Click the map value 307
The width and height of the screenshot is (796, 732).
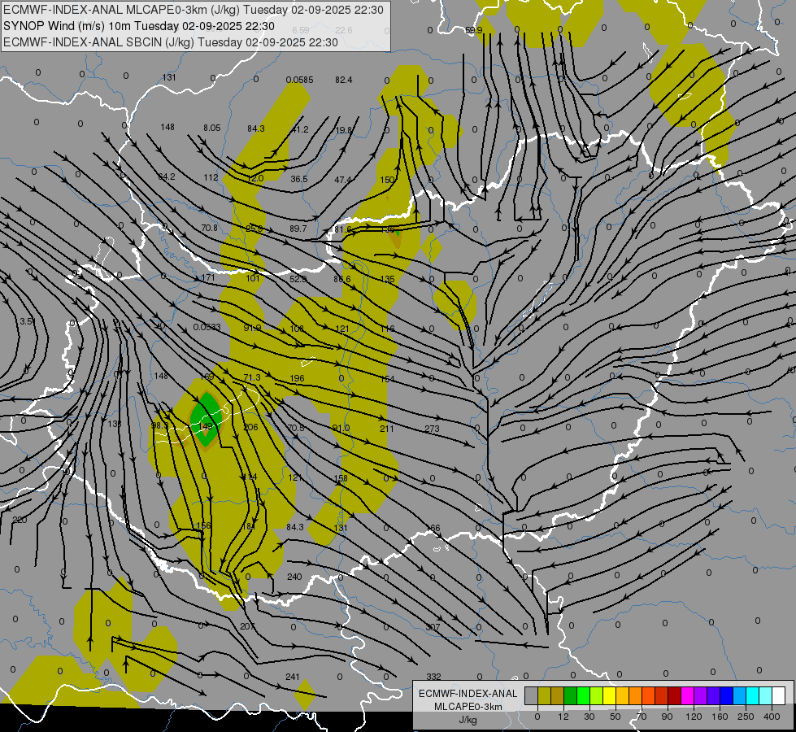coord(433,627)
